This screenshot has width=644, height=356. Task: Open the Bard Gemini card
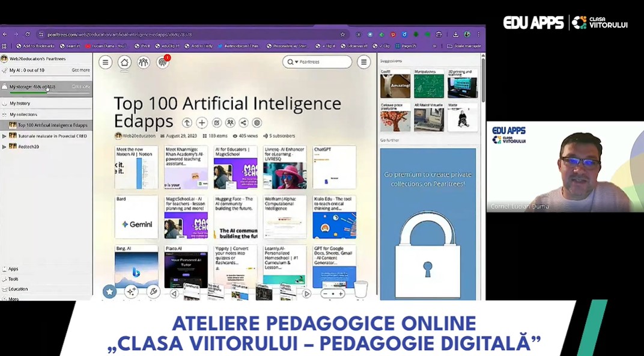point(136,216)
